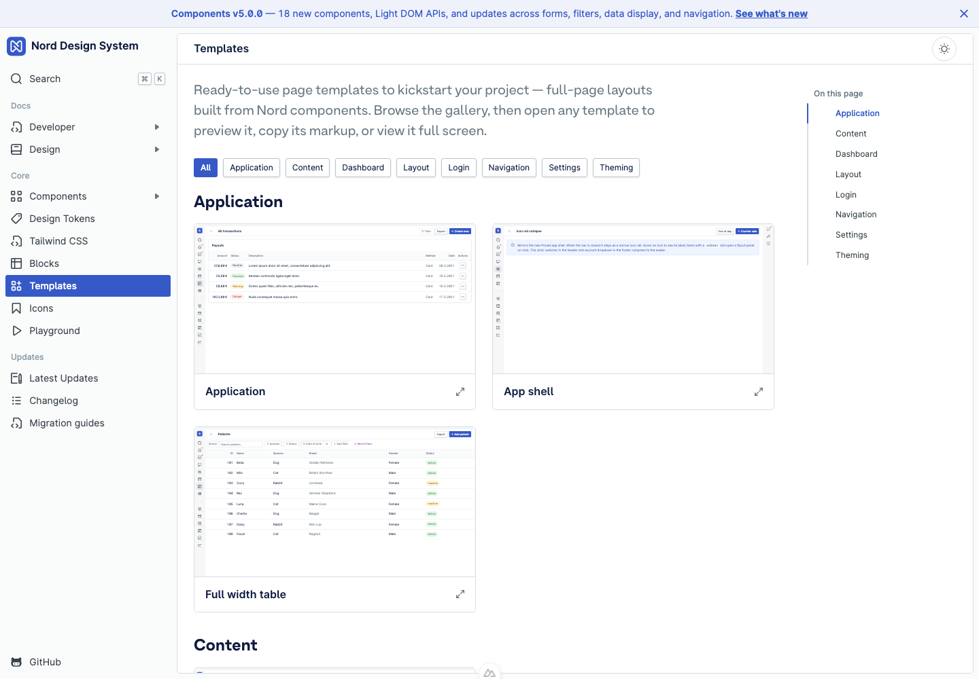
Task: Jump to Theming in On this page
Action: (x=852, y=255)
